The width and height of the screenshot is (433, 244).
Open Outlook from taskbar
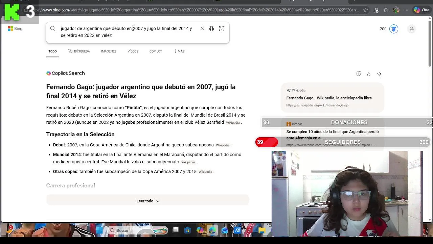coord(225,230)
